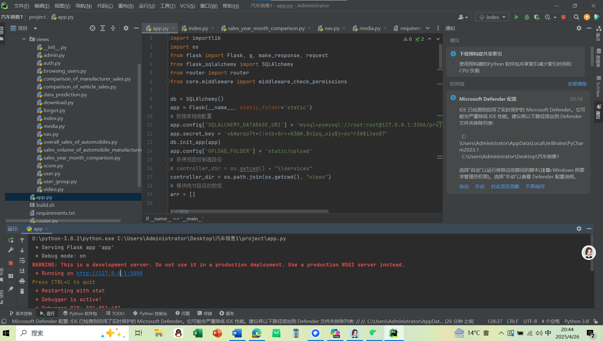This screenshot has width=603, height=341.
Task: Open the 终端 tool window
Action: click(x=205, y=314)
